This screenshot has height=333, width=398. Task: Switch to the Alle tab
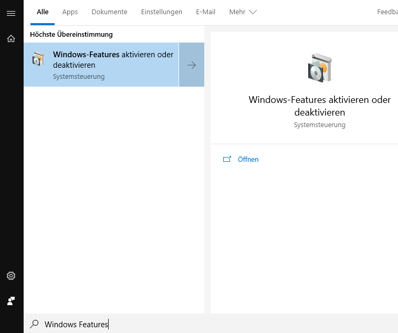pos(43,12)
